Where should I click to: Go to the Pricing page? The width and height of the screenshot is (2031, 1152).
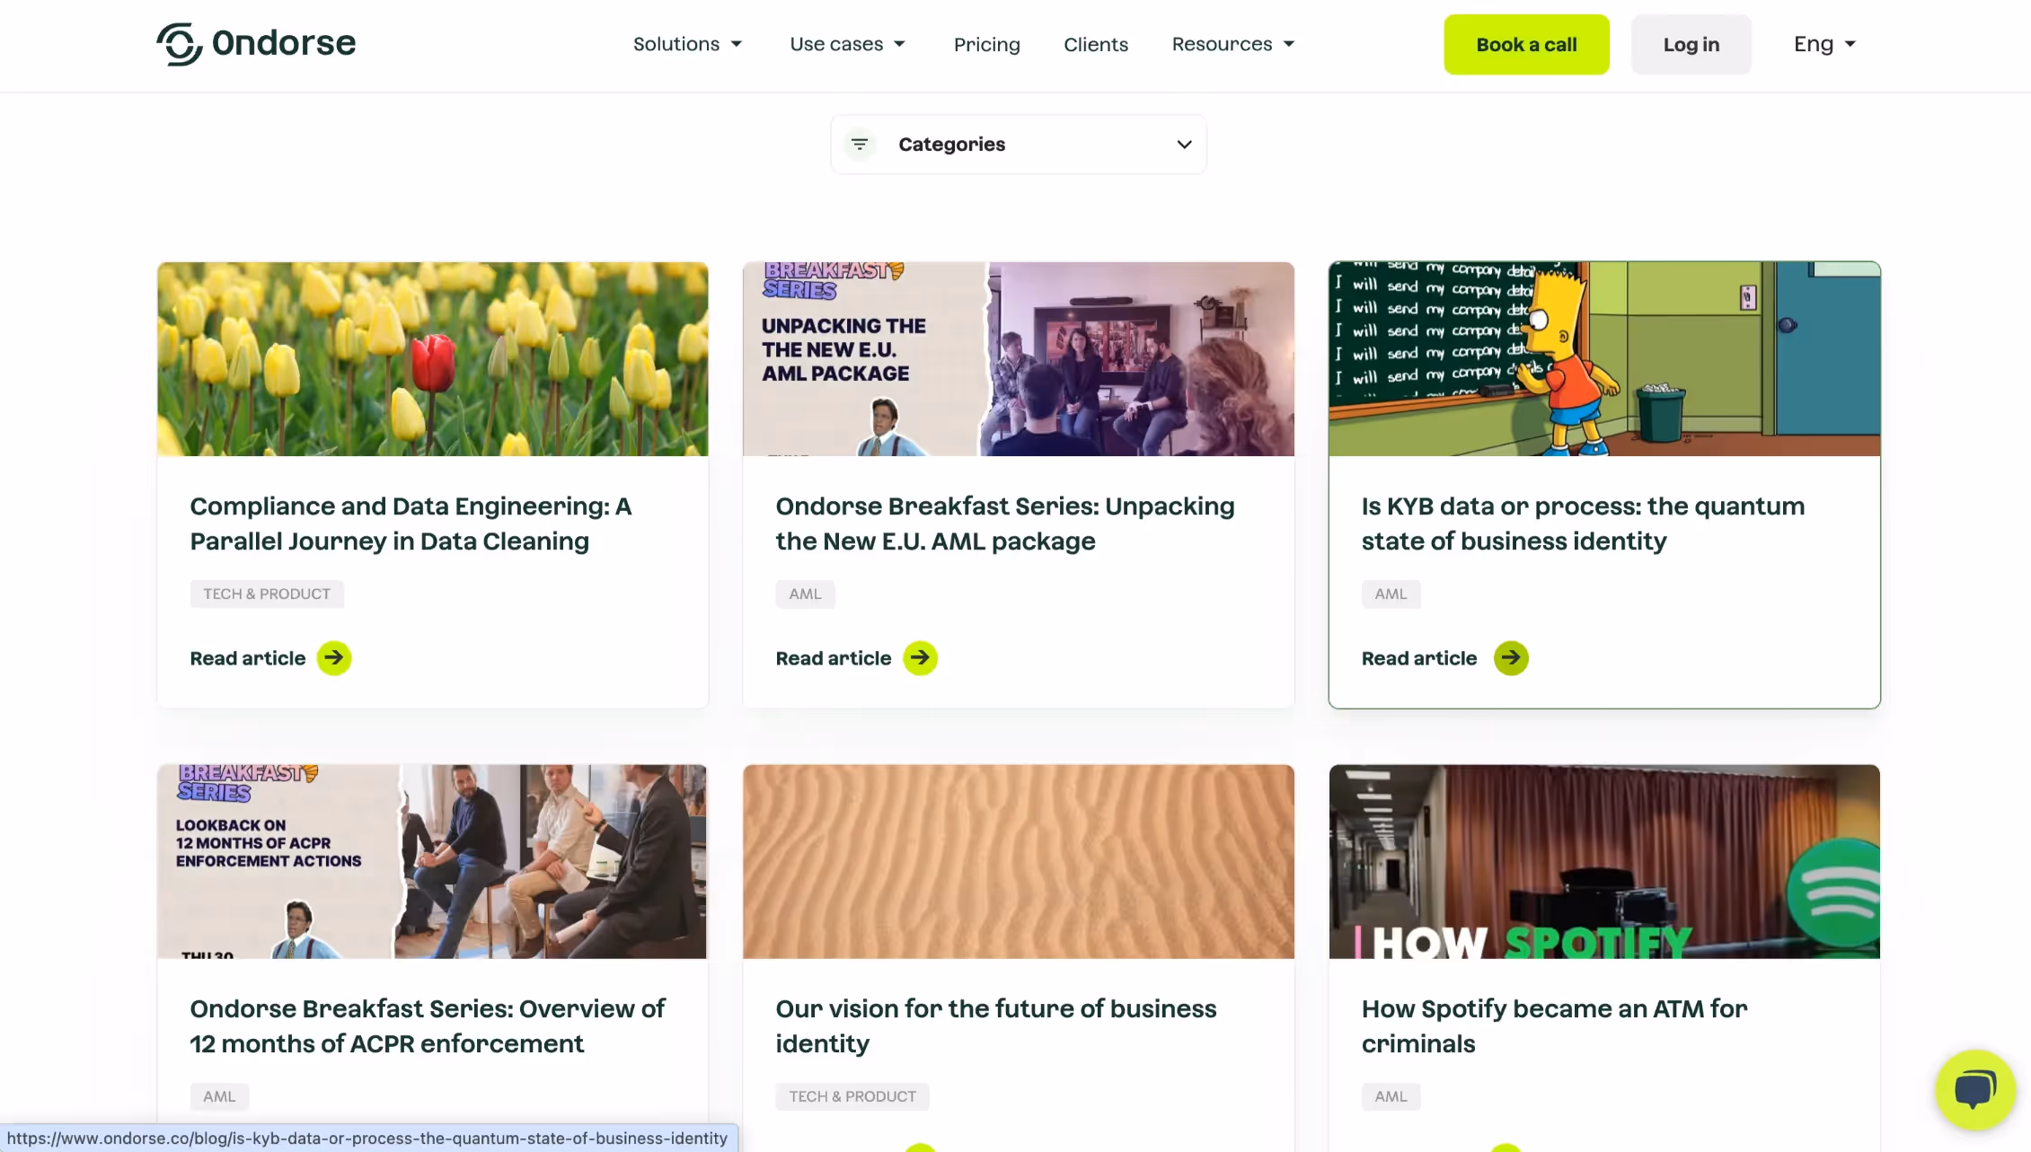coord(986,45)
